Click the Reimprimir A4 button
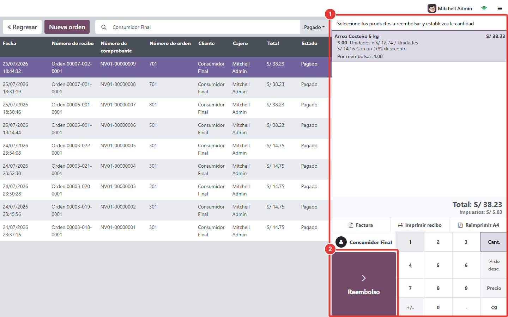508x317 pixels. click(x=478, y=225)
